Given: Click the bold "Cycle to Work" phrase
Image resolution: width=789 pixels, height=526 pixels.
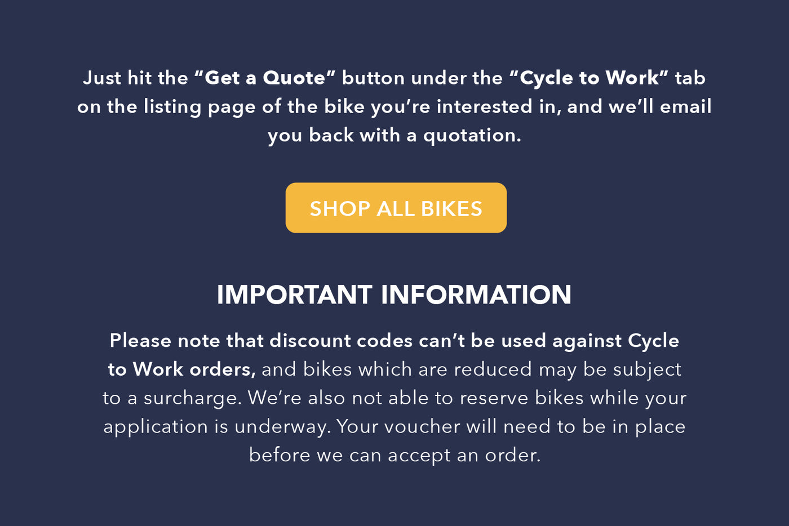Looking at the screenshot, I should 589,78.
